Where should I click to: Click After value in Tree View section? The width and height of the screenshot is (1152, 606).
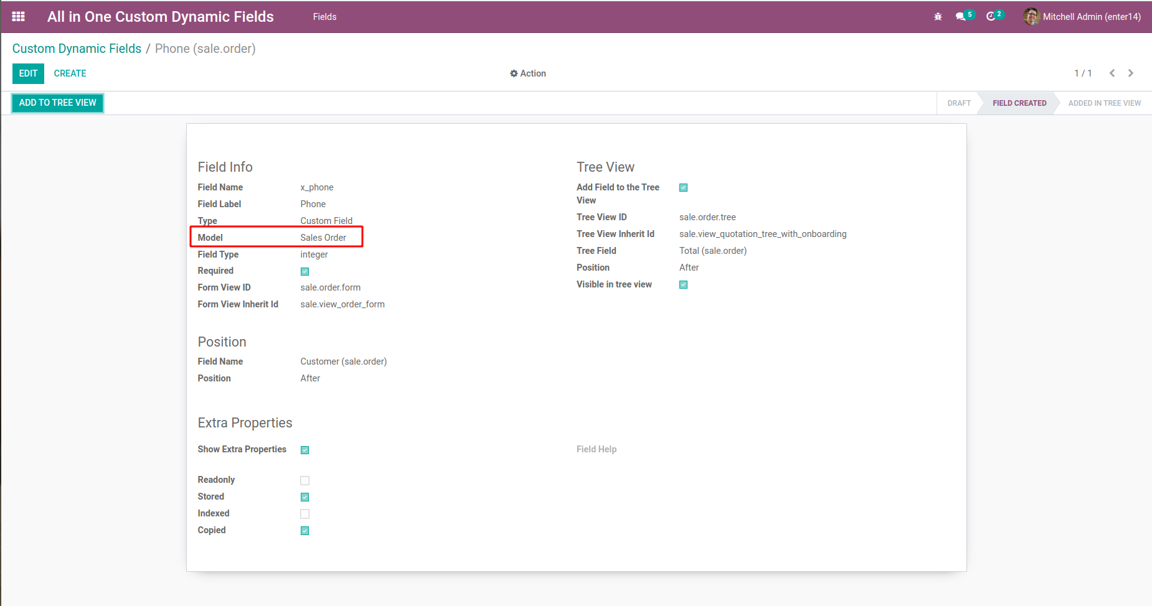point(689,268)
